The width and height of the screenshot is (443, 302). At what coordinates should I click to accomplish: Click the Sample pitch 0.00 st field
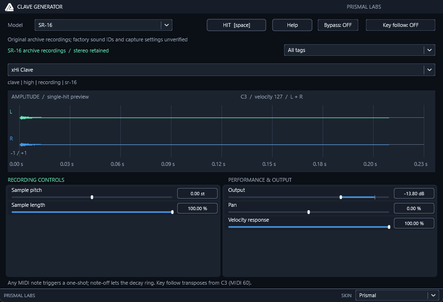[197, 194]
